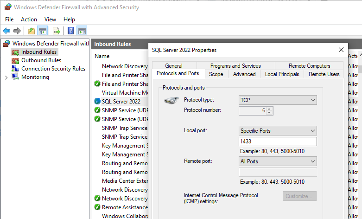
Task: Open the File menu
Action: [9, 19]
